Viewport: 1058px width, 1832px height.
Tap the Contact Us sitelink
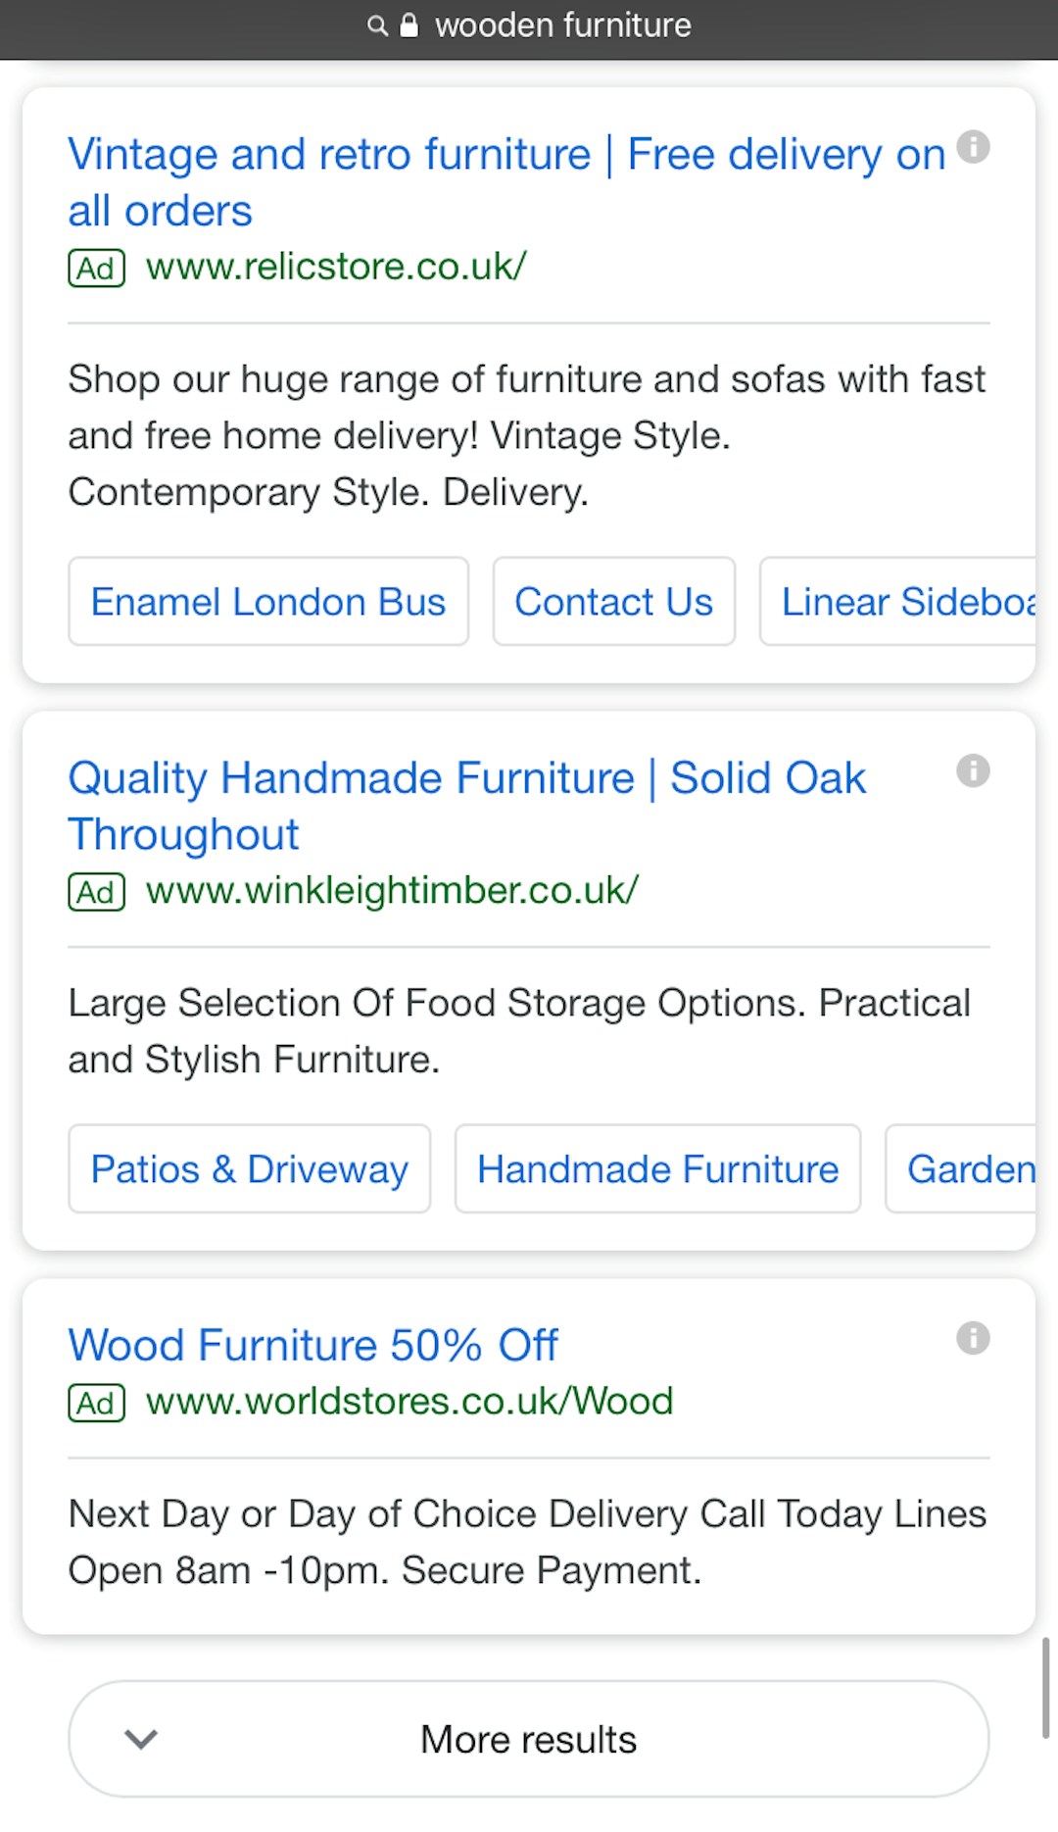613,602
